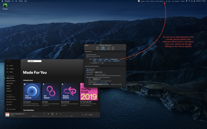
Task: Adjust Window transparency slider
Action: (102, 83)
